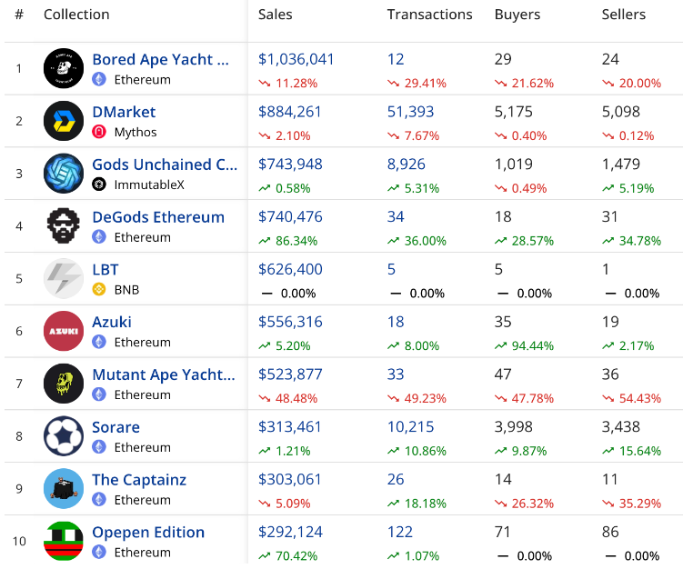This screenshot has height=569, width=683.
Task: Sort by the Buyers column header
Action: tap(517, 15)
